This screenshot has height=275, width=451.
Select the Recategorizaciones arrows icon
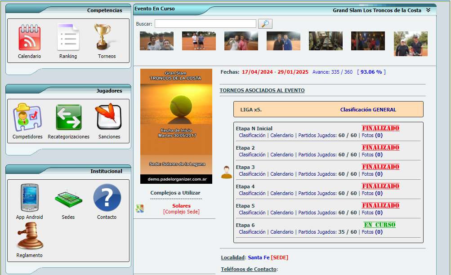click(68, 118)
